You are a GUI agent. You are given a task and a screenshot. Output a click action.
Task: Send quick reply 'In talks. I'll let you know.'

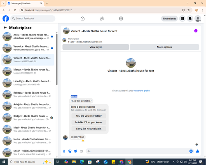coord(89,122)
